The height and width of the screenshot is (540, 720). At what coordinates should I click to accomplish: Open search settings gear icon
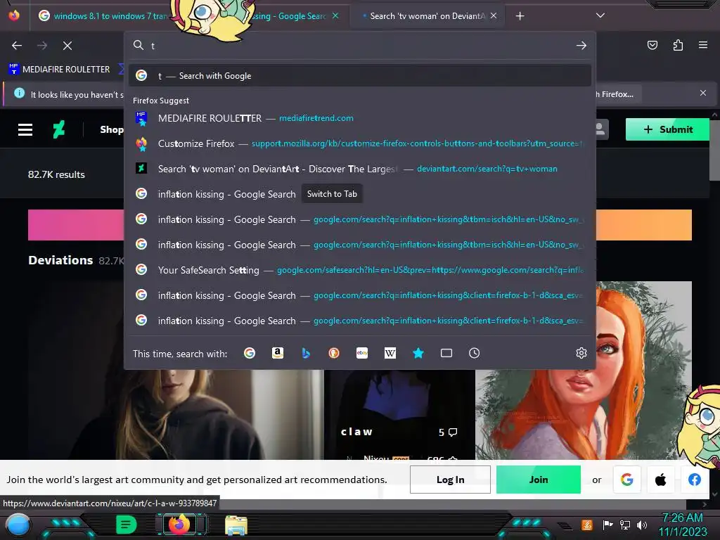(581, 353)
